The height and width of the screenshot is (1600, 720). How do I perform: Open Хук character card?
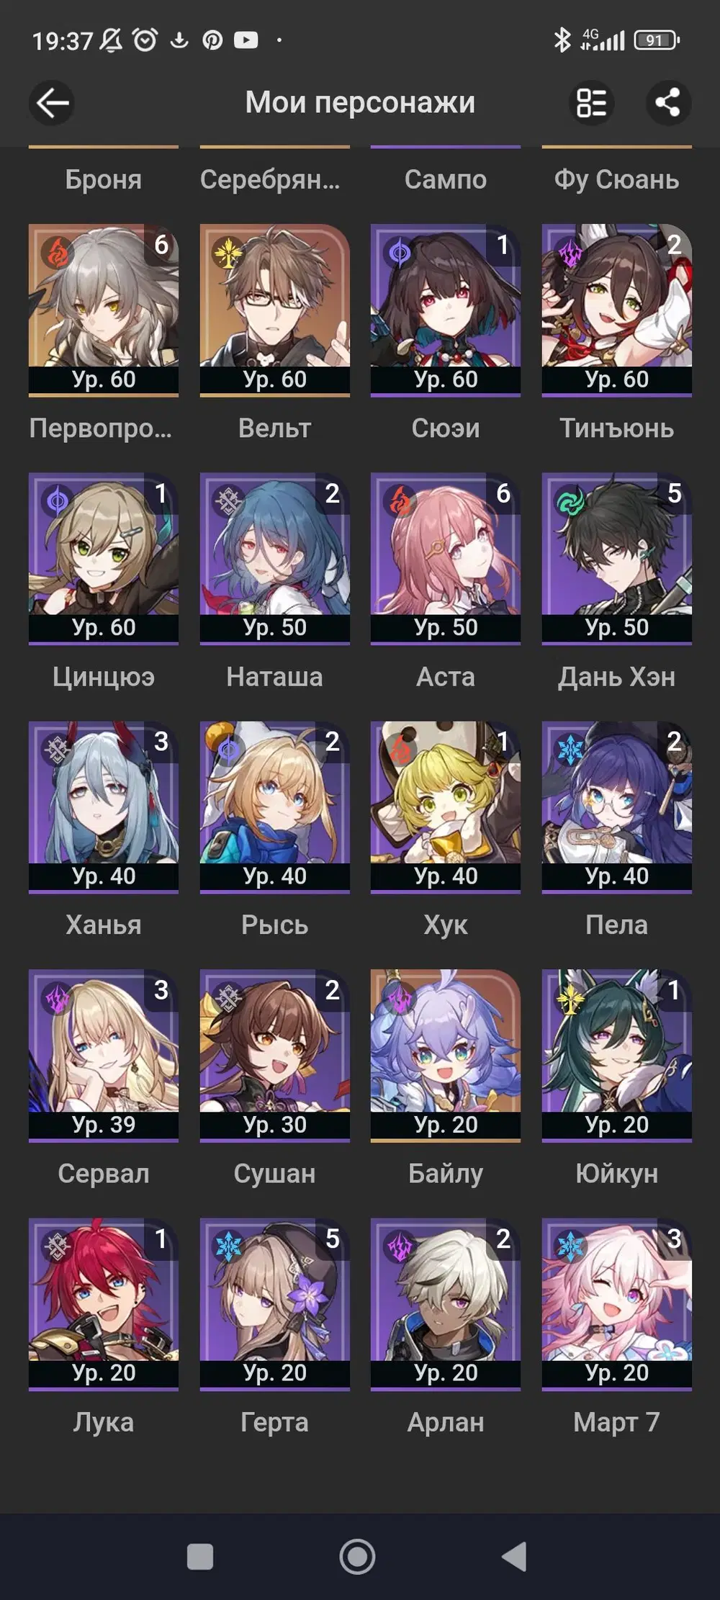pos(446,807)
